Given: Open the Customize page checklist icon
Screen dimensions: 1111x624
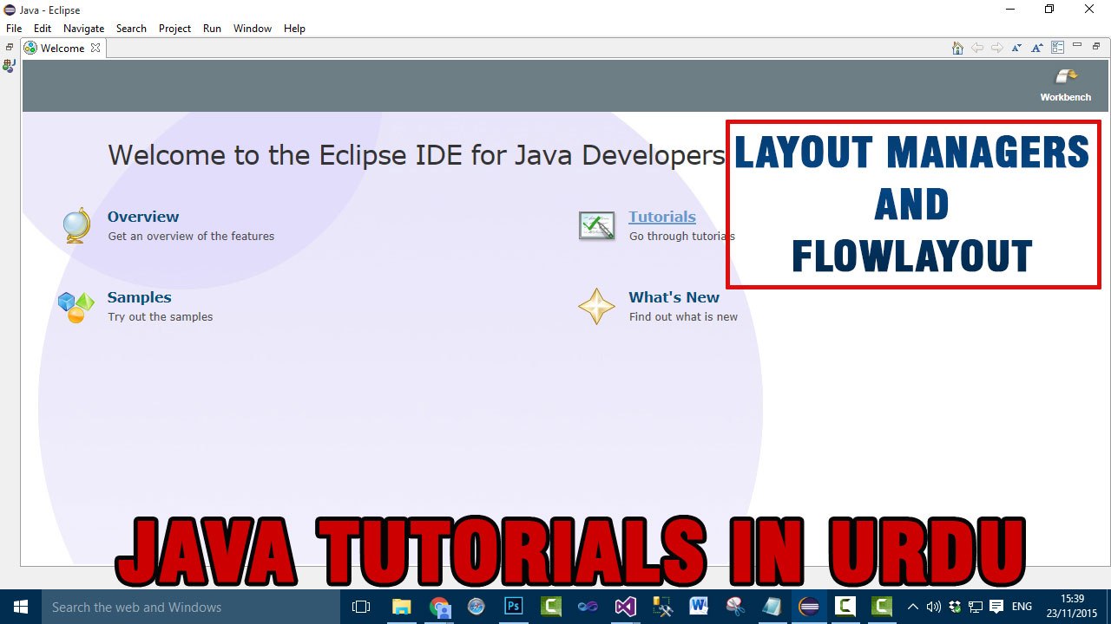Looking at the screenshot, I should 1057,48.
